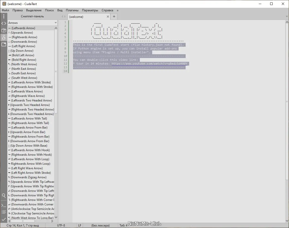
Task: Open the Правка menu
Action: click(x=18, y=10)
